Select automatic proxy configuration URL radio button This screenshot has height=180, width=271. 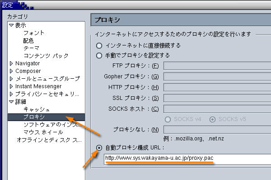coord(99,147)
